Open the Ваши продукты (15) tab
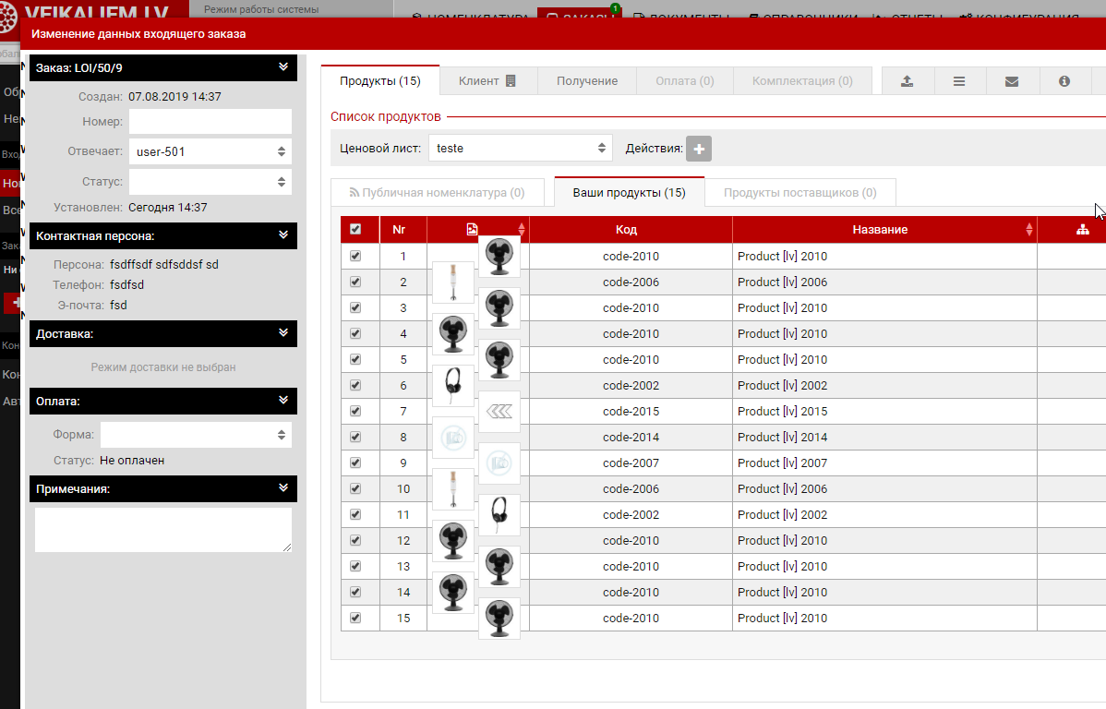 629,193
